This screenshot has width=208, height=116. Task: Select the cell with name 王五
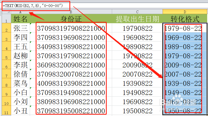click(x=21, y=46)
